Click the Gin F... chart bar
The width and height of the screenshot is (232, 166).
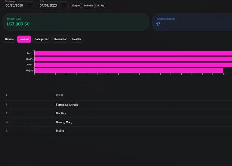pyautogui.click(x=133, y=59)
